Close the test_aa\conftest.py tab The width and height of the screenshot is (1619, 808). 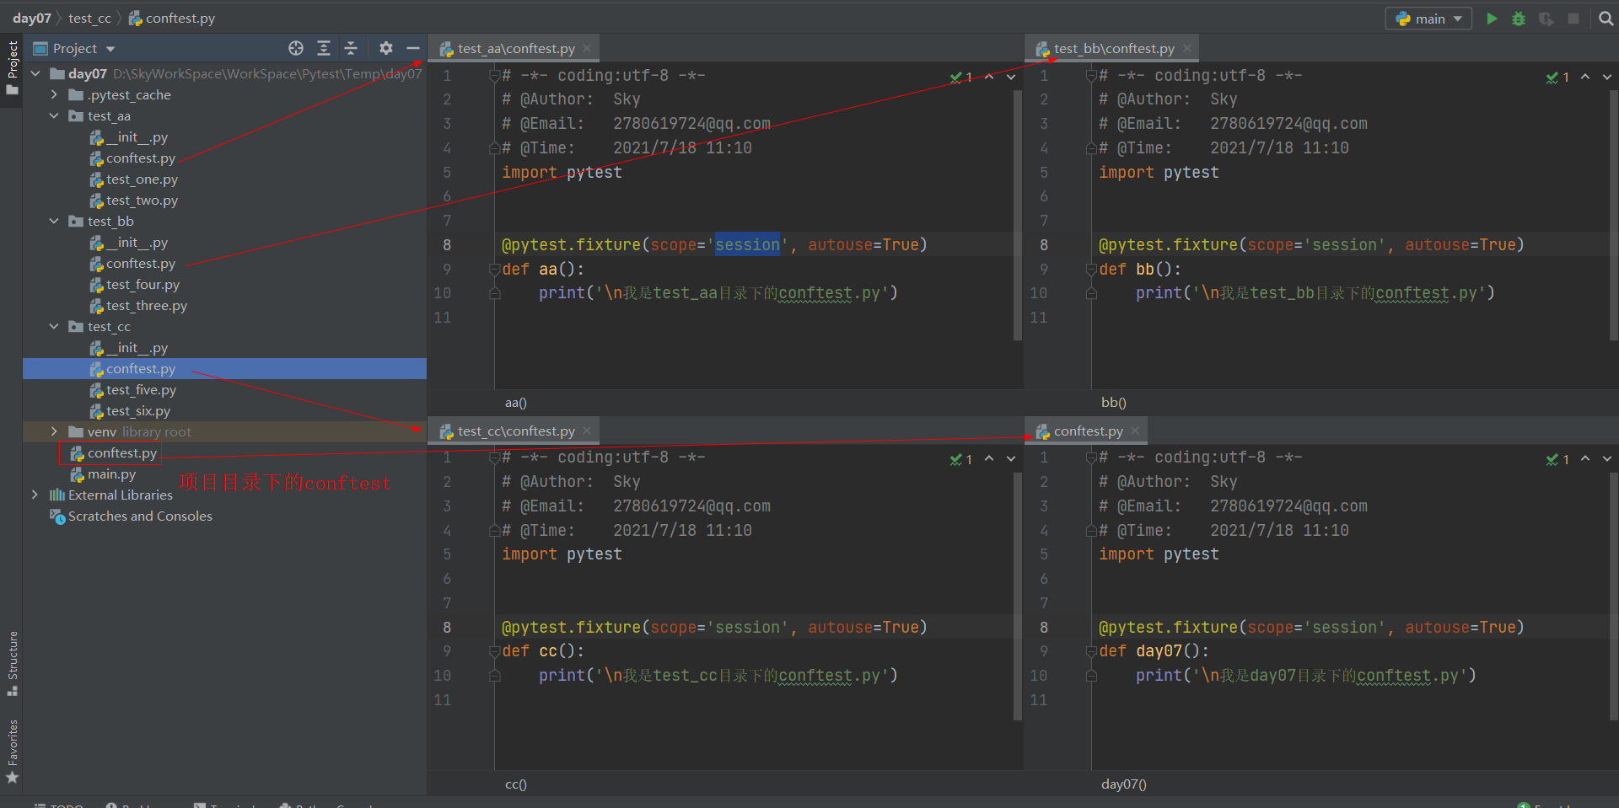click(587, 48)
